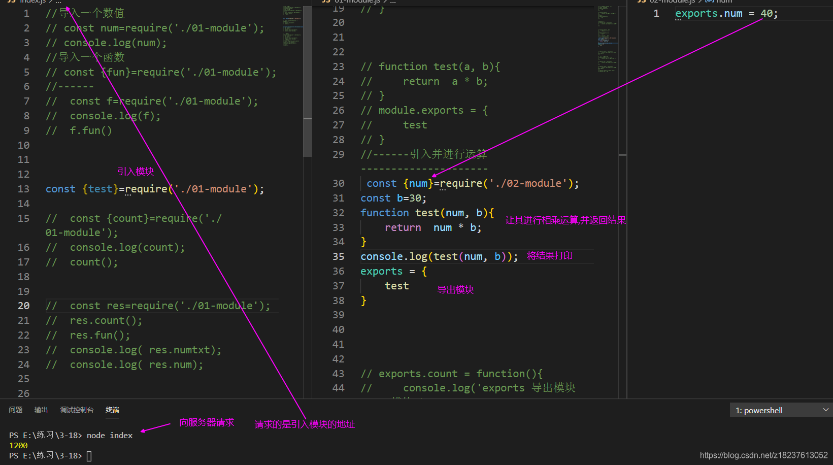This screenshot has height=465, width=833.
Task: Click the '// console.log(count);' line in index.js
Action: (115, 247)
